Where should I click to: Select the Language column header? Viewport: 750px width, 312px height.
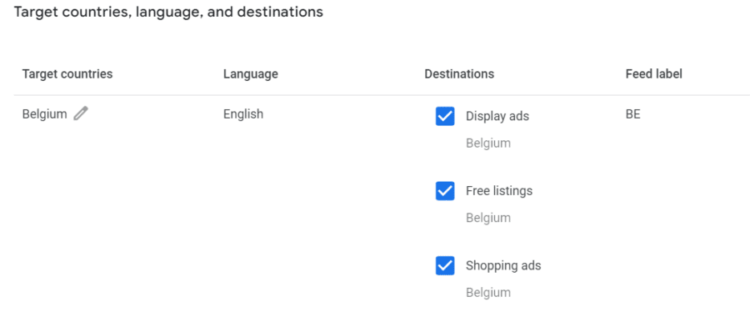(x=251, y=74)
